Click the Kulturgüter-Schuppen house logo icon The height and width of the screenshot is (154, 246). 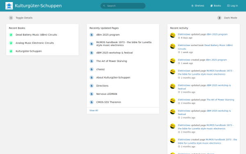(9, 6)
